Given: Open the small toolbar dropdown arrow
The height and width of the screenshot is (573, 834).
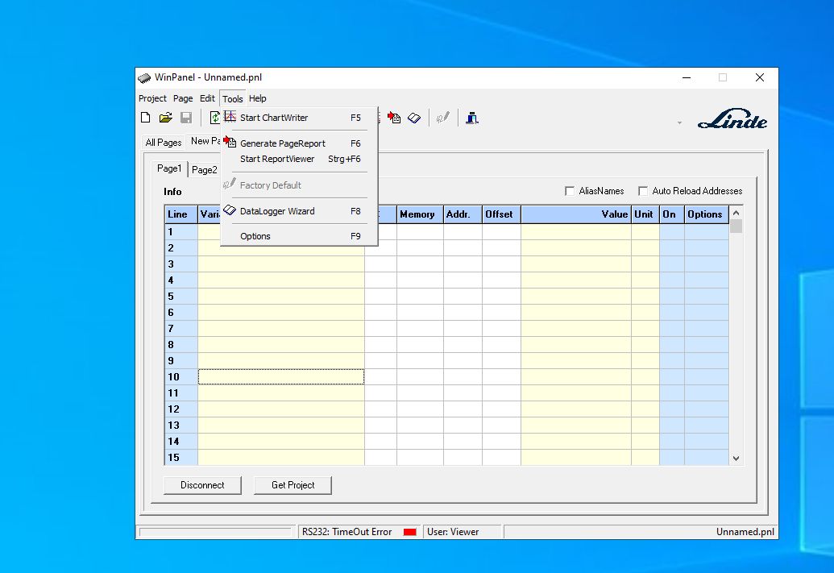Looking at the screenshot, I should pos(679,122).
